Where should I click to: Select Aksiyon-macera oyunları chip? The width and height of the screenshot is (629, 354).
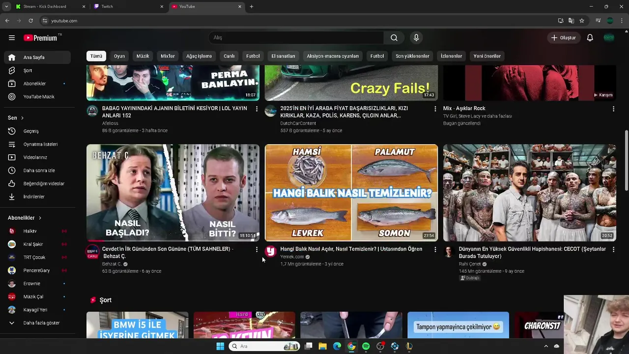[x=333, y=56]
